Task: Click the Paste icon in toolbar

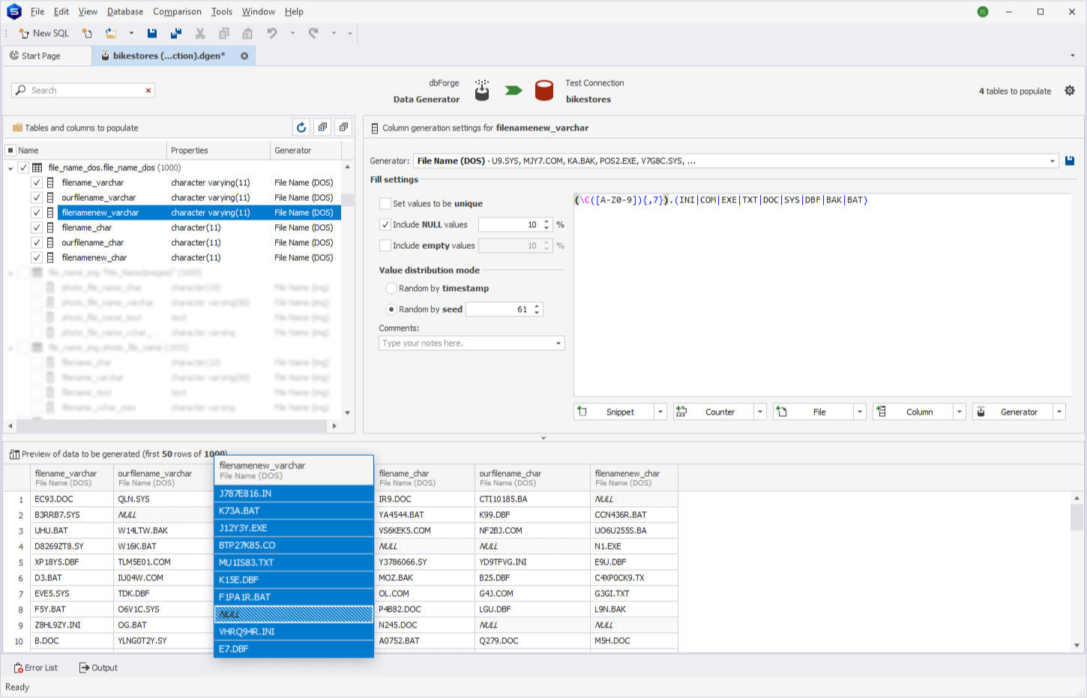Action: point(247,33)
